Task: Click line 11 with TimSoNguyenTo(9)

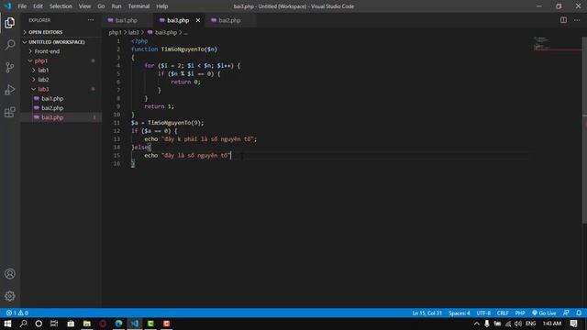Action: [x=168, y=123]
